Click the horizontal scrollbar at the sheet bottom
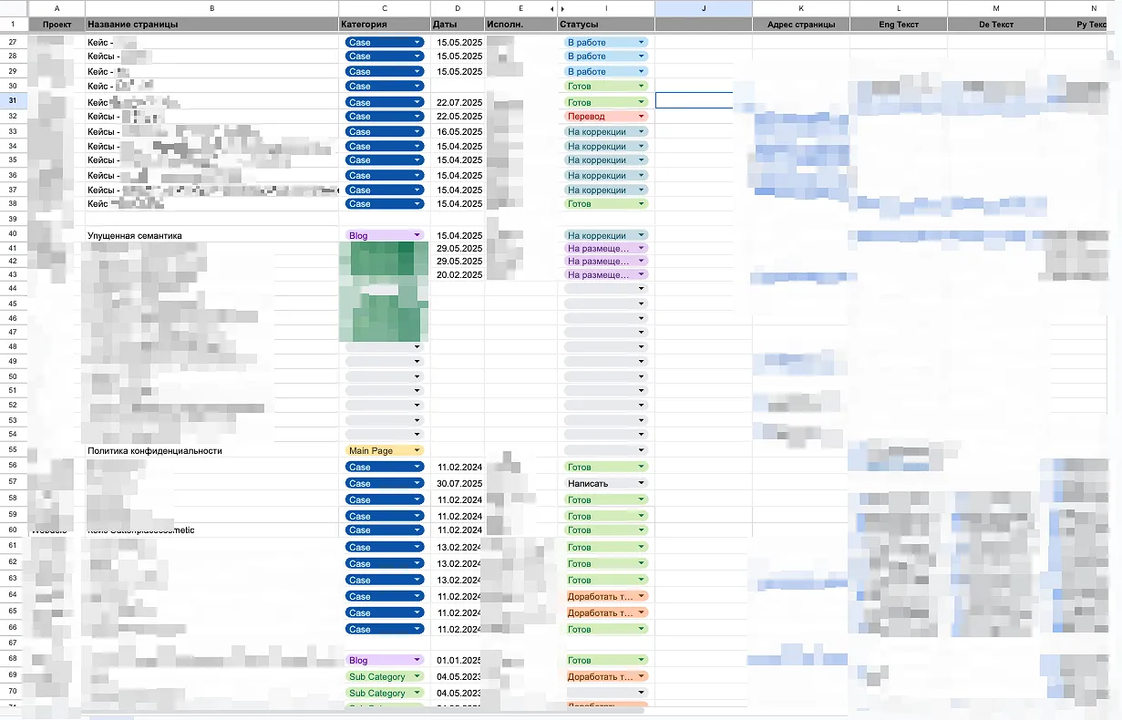Viewport: 1122px width, 720px height. 365,710
